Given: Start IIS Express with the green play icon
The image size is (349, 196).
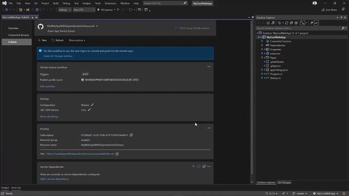Looking at the screenshot, I should [x=99, y=10].
